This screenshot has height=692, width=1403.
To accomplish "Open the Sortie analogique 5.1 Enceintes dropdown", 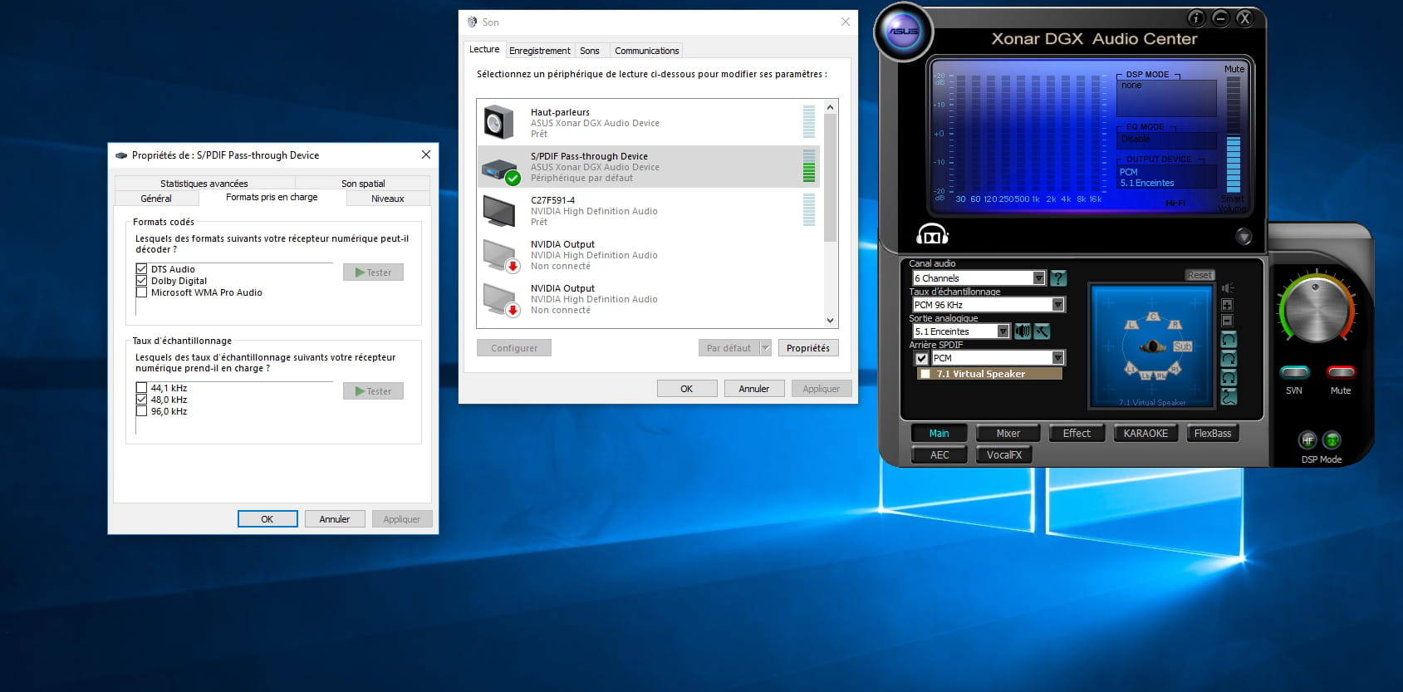I will tap(961, 331).
